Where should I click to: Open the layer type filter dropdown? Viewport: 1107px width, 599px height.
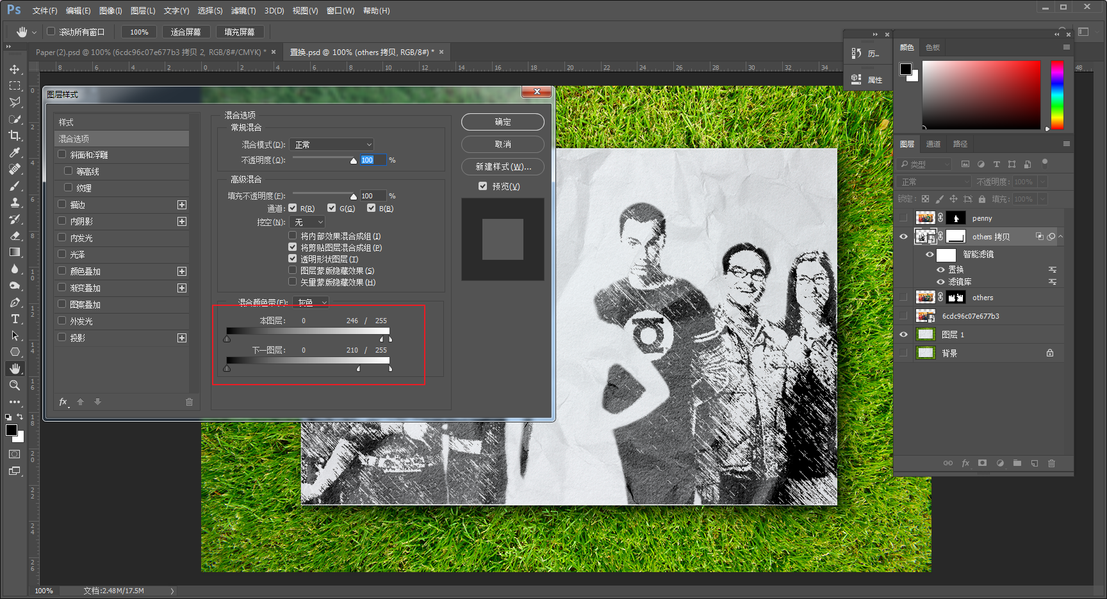(924, 164)
